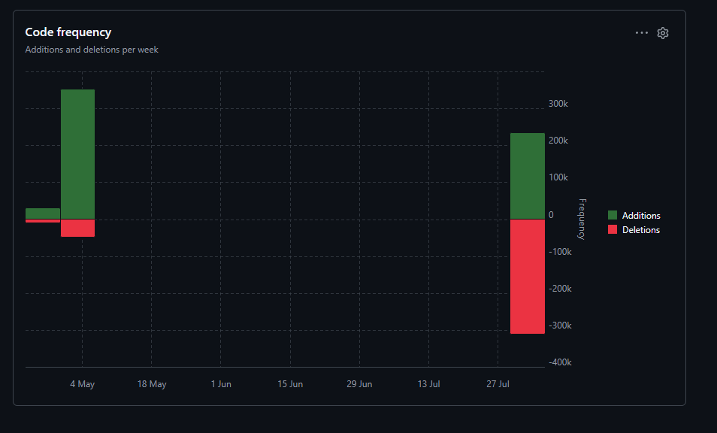Click the '0' y-axis label
This screenshot has height=433, width=717.
coord(551,214)
